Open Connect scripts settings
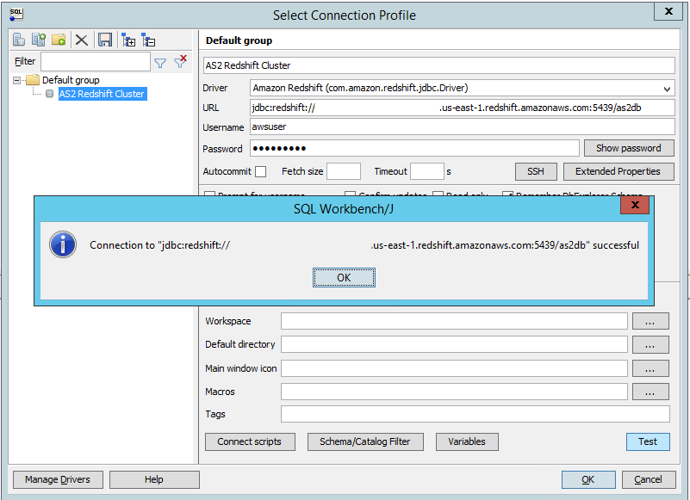 click(250, 441)
